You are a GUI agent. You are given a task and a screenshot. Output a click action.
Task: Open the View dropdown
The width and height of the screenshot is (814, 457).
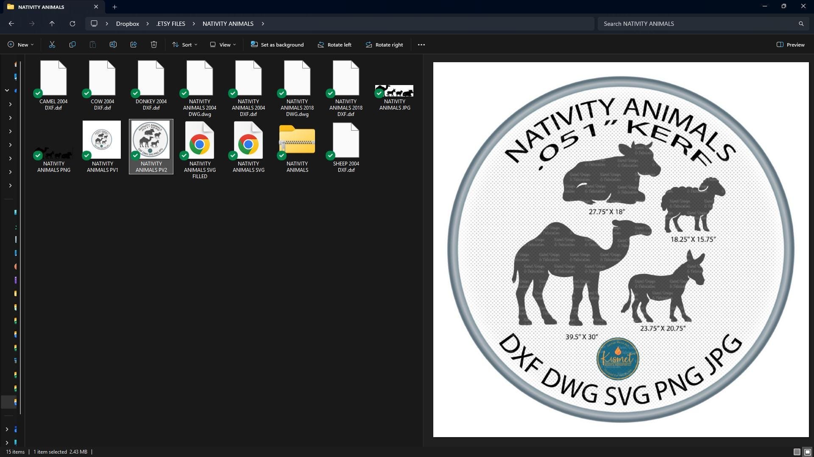tap(223, 44)
